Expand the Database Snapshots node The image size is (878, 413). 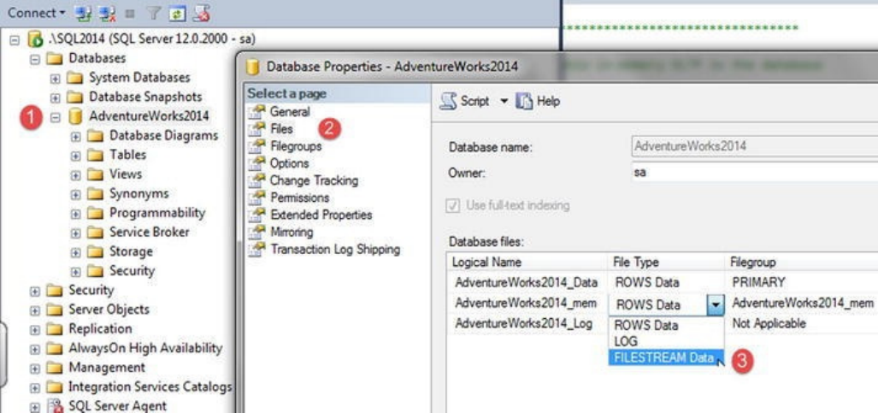tap(56, 97)
